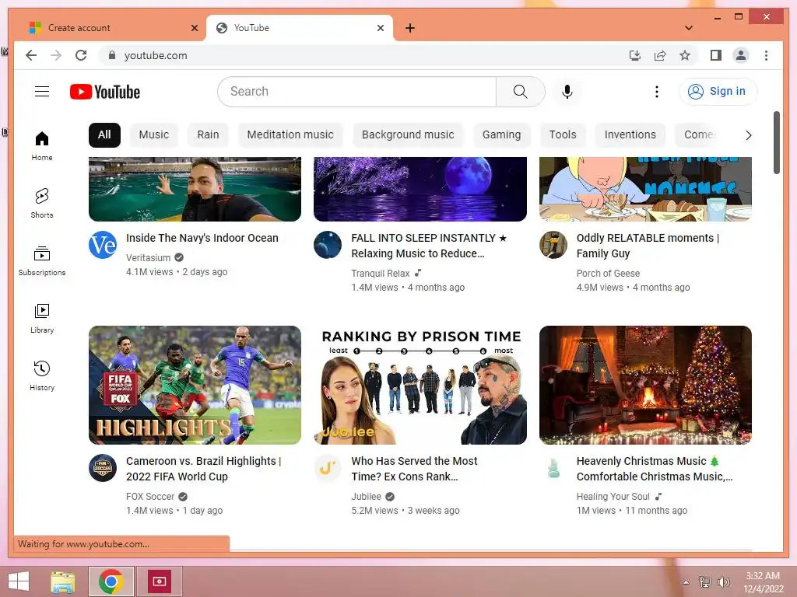Filter by Meditation music chip
797x597 pixels.
[x=290, y=135]
